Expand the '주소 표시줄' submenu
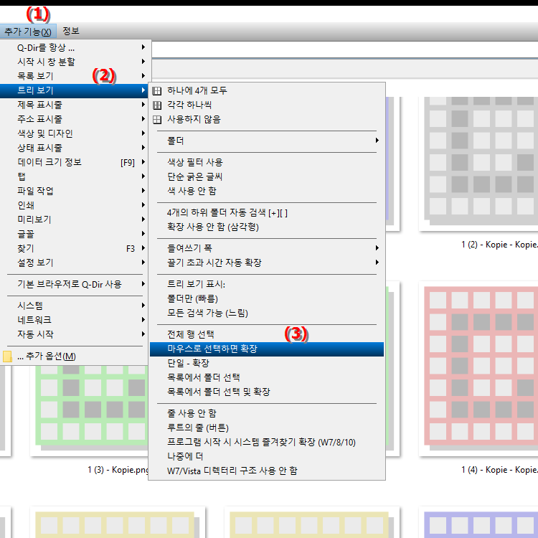538x538 pixels. (x=74, y=119)
